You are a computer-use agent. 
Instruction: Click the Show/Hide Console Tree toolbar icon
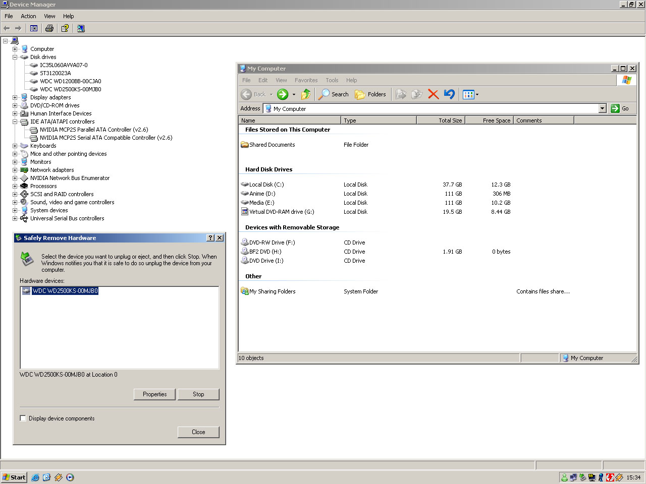pyautogui.click(x=34, y=28)
